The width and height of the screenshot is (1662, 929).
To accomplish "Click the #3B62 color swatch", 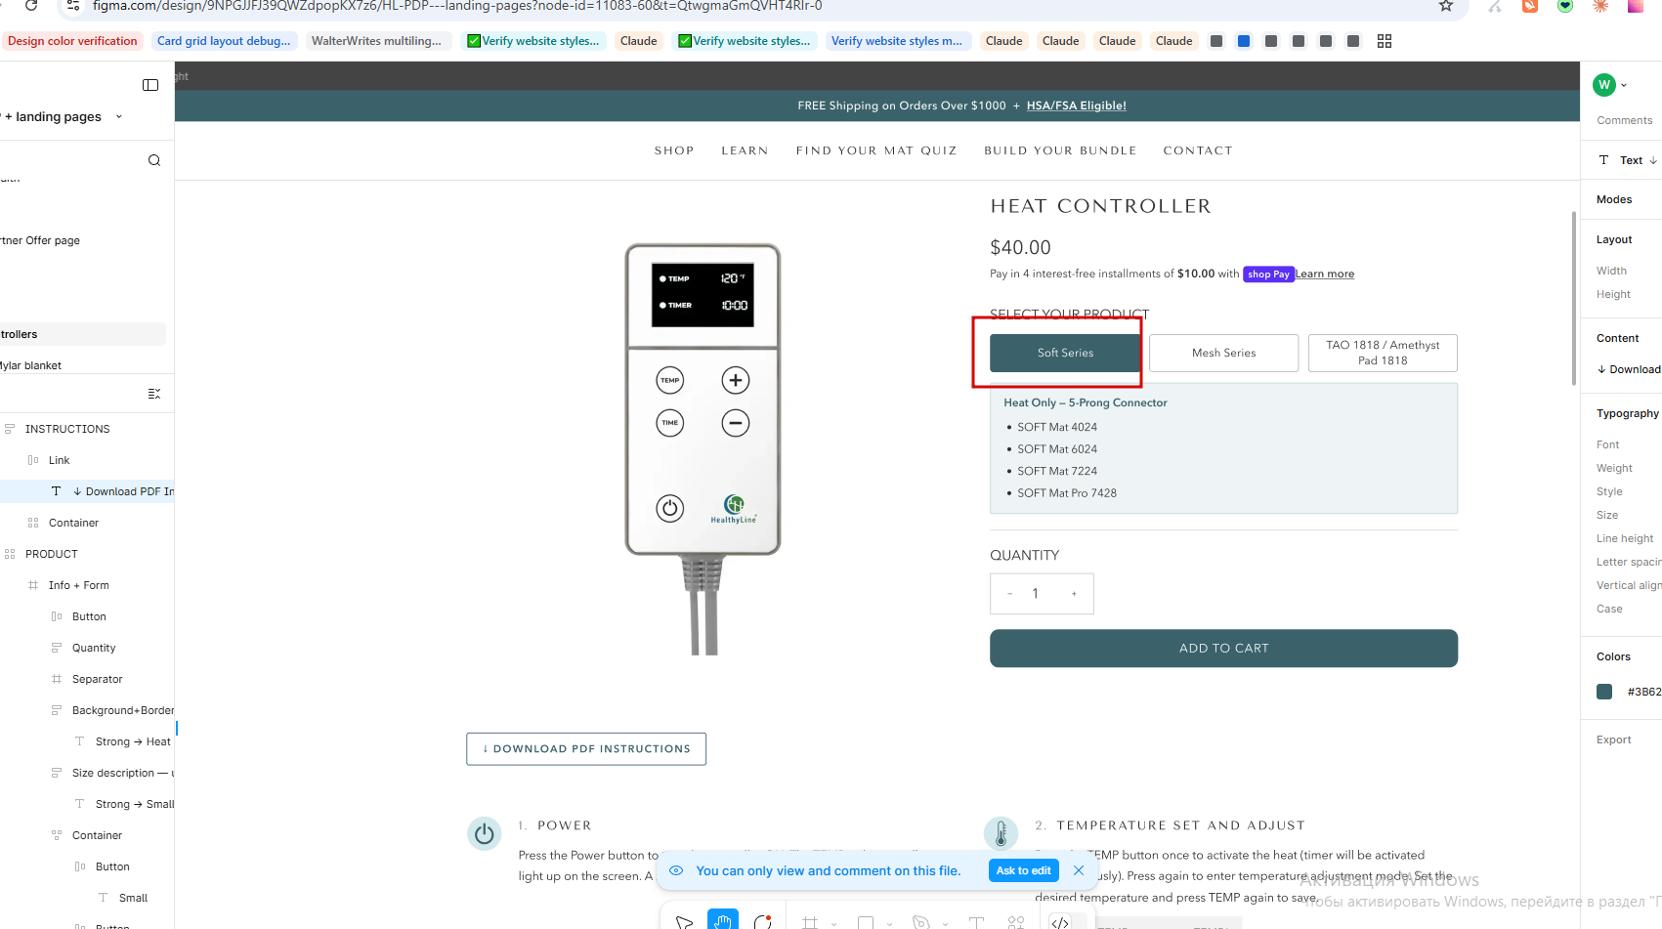I will coord(1604,692).
